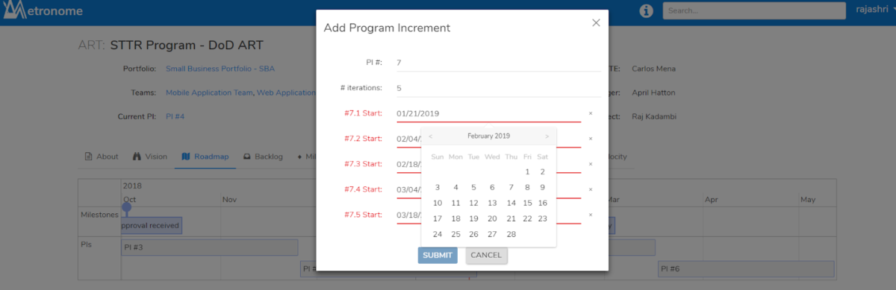Clear the #7.1 Start date field
The image size is (896, 290).
[x=591, y=113]
